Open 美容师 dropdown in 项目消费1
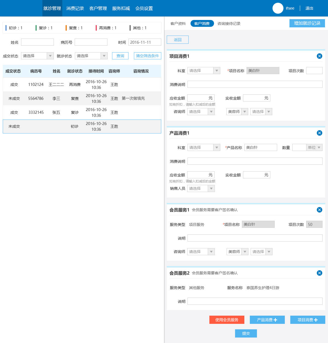The width and height of the screenshot is (328, 343). pos(237,112)
